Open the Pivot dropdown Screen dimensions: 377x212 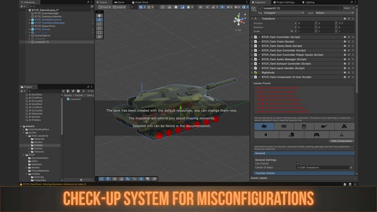click(x=105, y=7)
